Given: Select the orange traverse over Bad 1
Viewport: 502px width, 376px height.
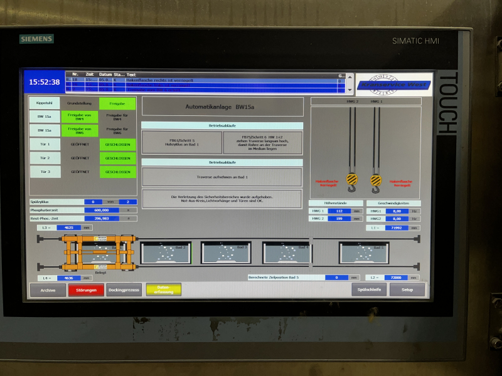Looking at the screenshot, I should (x=97, y=251).
